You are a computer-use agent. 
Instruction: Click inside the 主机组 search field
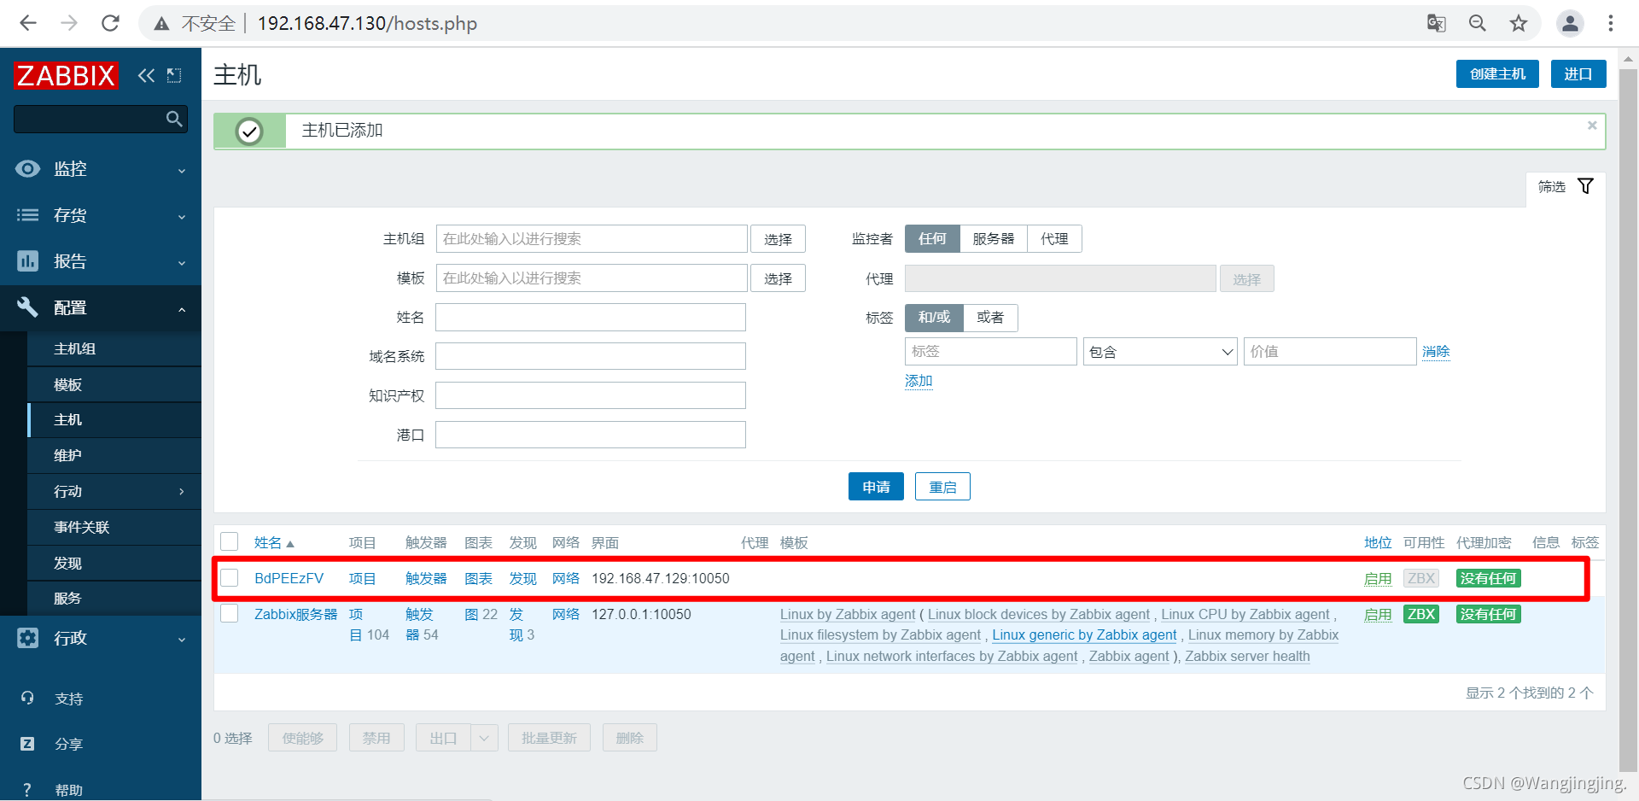(592, 239)
